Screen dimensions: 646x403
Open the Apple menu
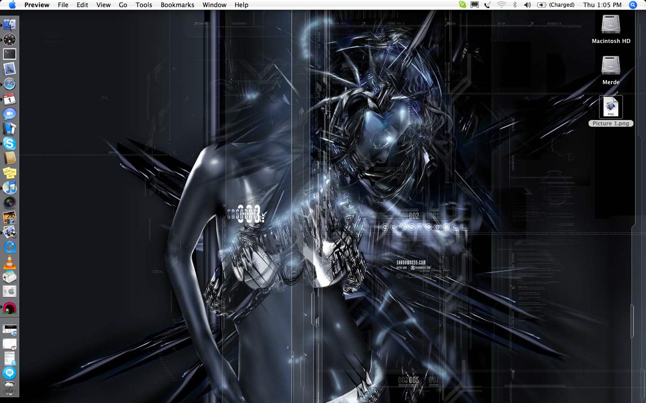click(12, 5)
